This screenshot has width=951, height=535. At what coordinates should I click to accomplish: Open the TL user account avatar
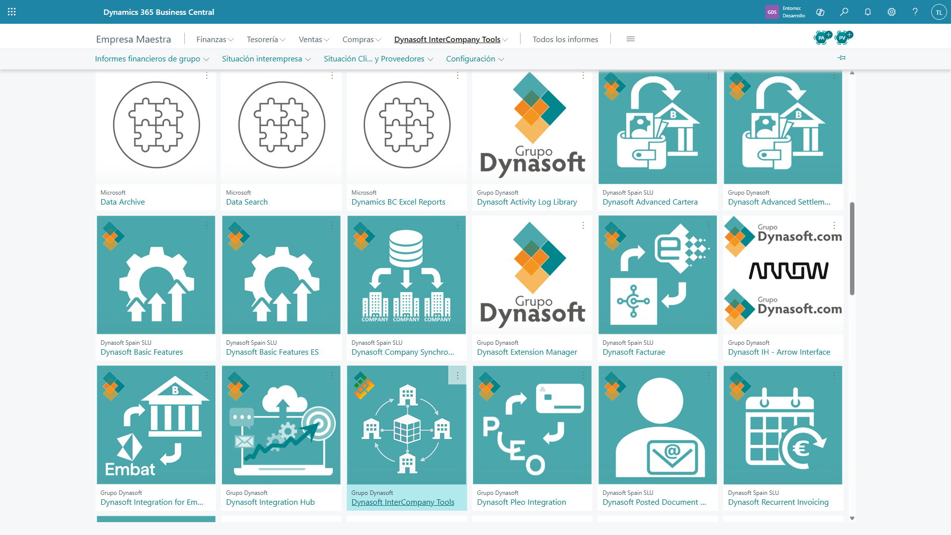click(939, 12)
